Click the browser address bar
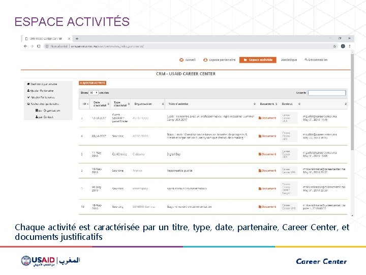The image size is (366, 275). pyautogui.click(x=190, y=46)
